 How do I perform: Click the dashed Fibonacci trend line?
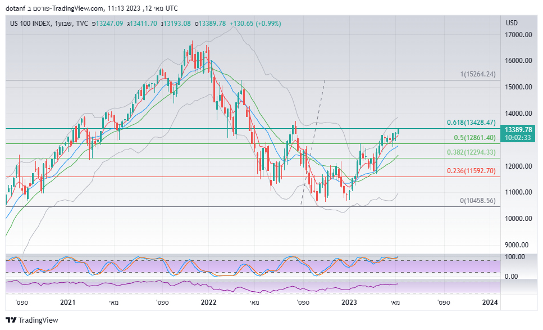pyautogui.click(x=313, y=142)
